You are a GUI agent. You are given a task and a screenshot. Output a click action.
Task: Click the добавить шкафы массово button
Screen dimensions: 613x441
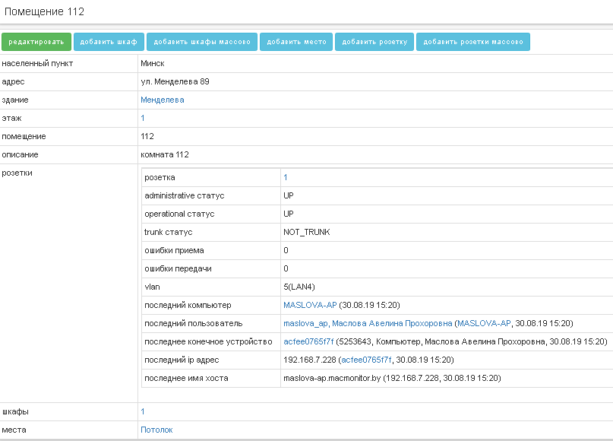(202, 42)
